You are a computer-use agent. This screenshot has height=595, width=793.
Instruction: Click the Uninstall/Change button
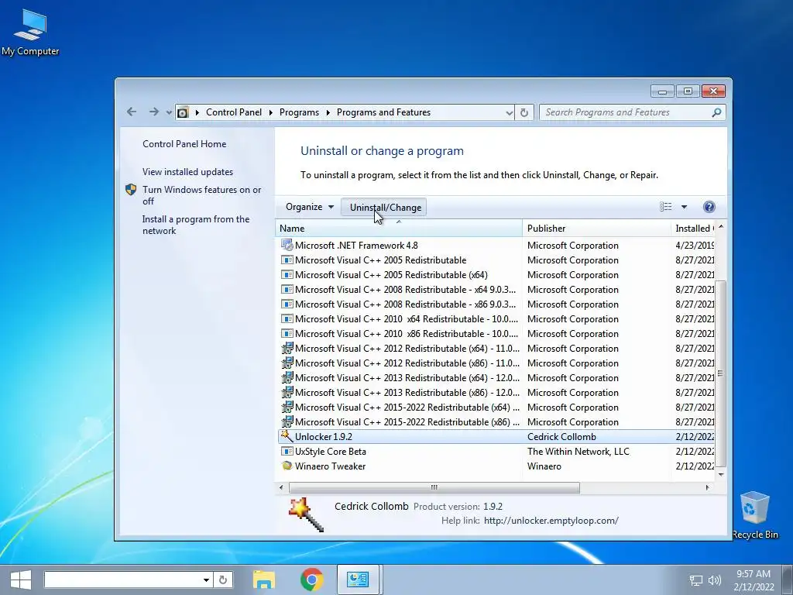(x=385, y=207)
